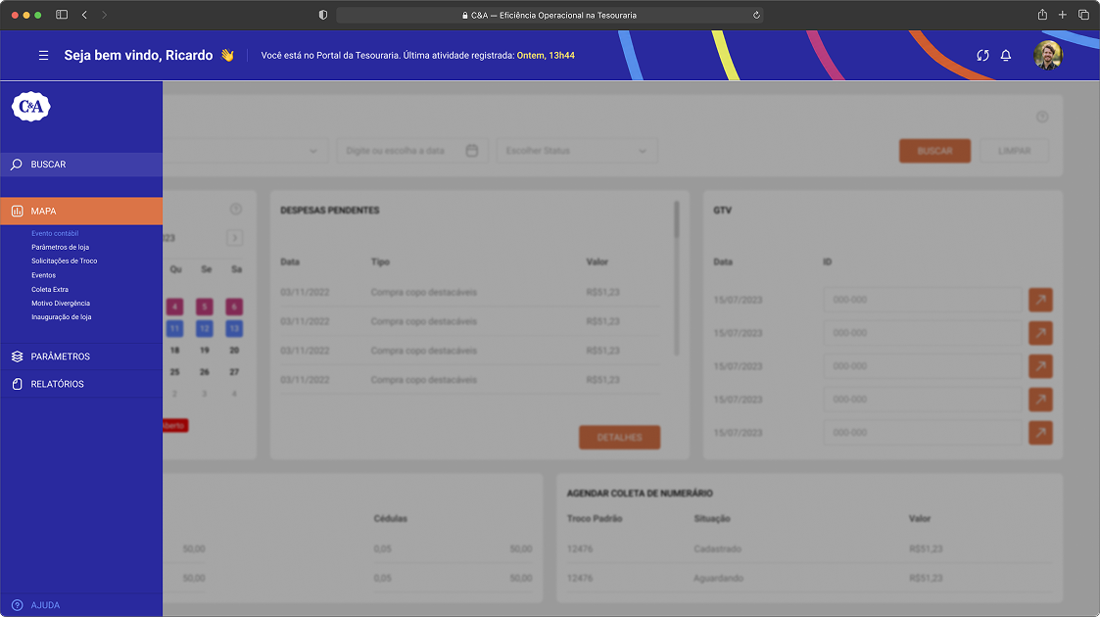Open Solicitações de Troco submenu link
The height and width of the screenshot is (617, 1100).
(x=65, y=261)
